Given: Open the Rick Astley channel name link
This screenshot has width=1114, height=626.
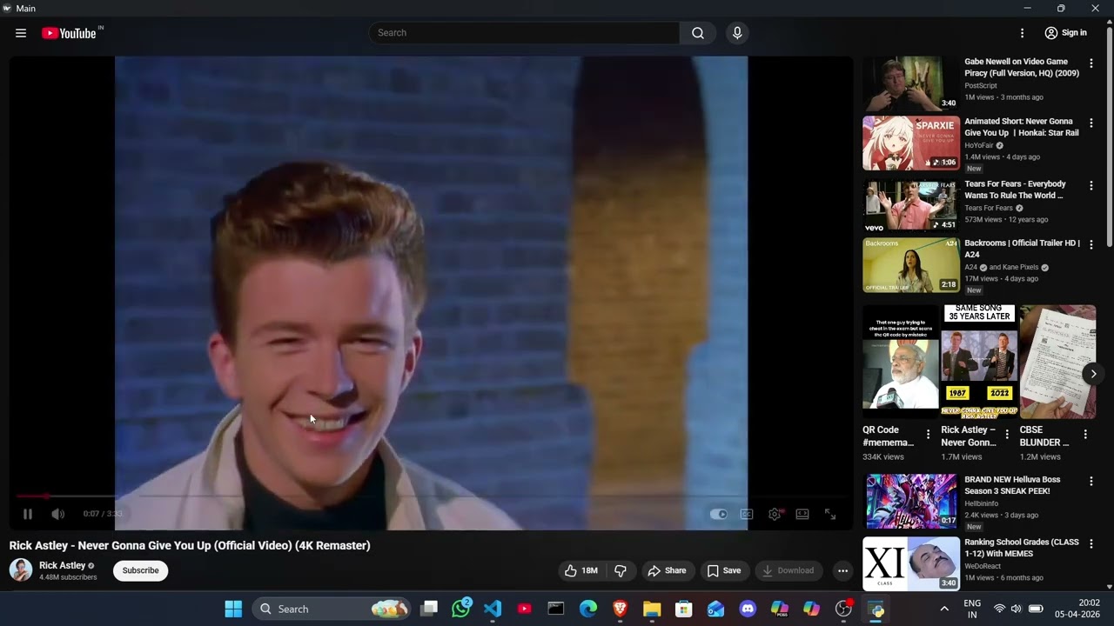Looking at the screenshot, I should [62, 565].
